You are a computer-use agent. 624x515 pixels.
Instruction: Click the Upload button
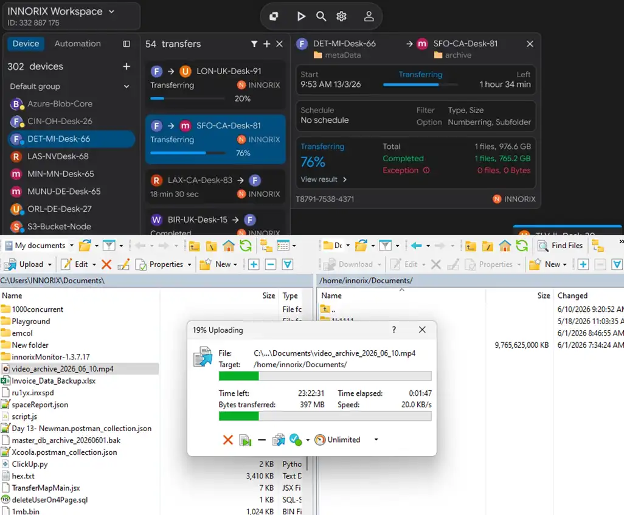point(25,264)
